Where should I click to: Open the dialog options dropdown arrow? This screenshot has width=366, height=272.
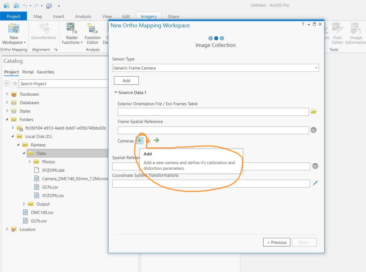point(309,25)
